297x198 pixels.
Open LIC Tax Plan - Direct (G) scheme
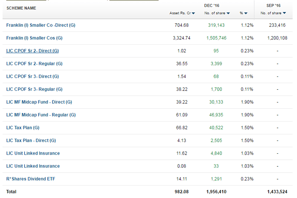[x=31, y=140]
